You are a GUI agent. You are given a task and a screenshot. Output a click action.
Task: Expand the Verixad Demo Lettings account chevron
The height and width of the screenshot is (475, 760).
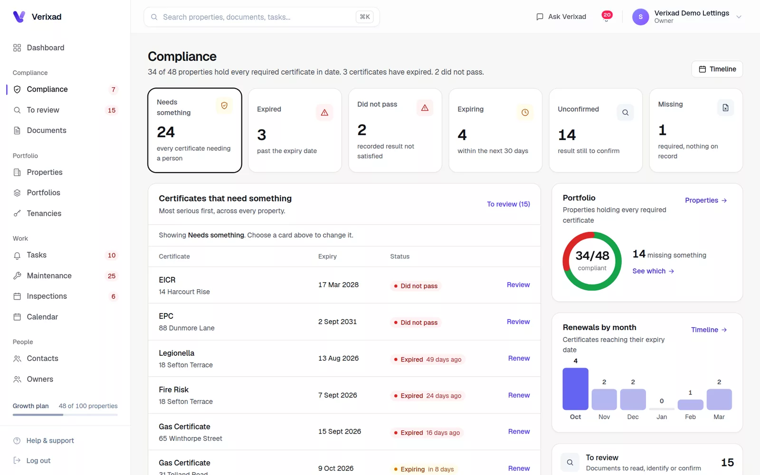pos(739,17)
